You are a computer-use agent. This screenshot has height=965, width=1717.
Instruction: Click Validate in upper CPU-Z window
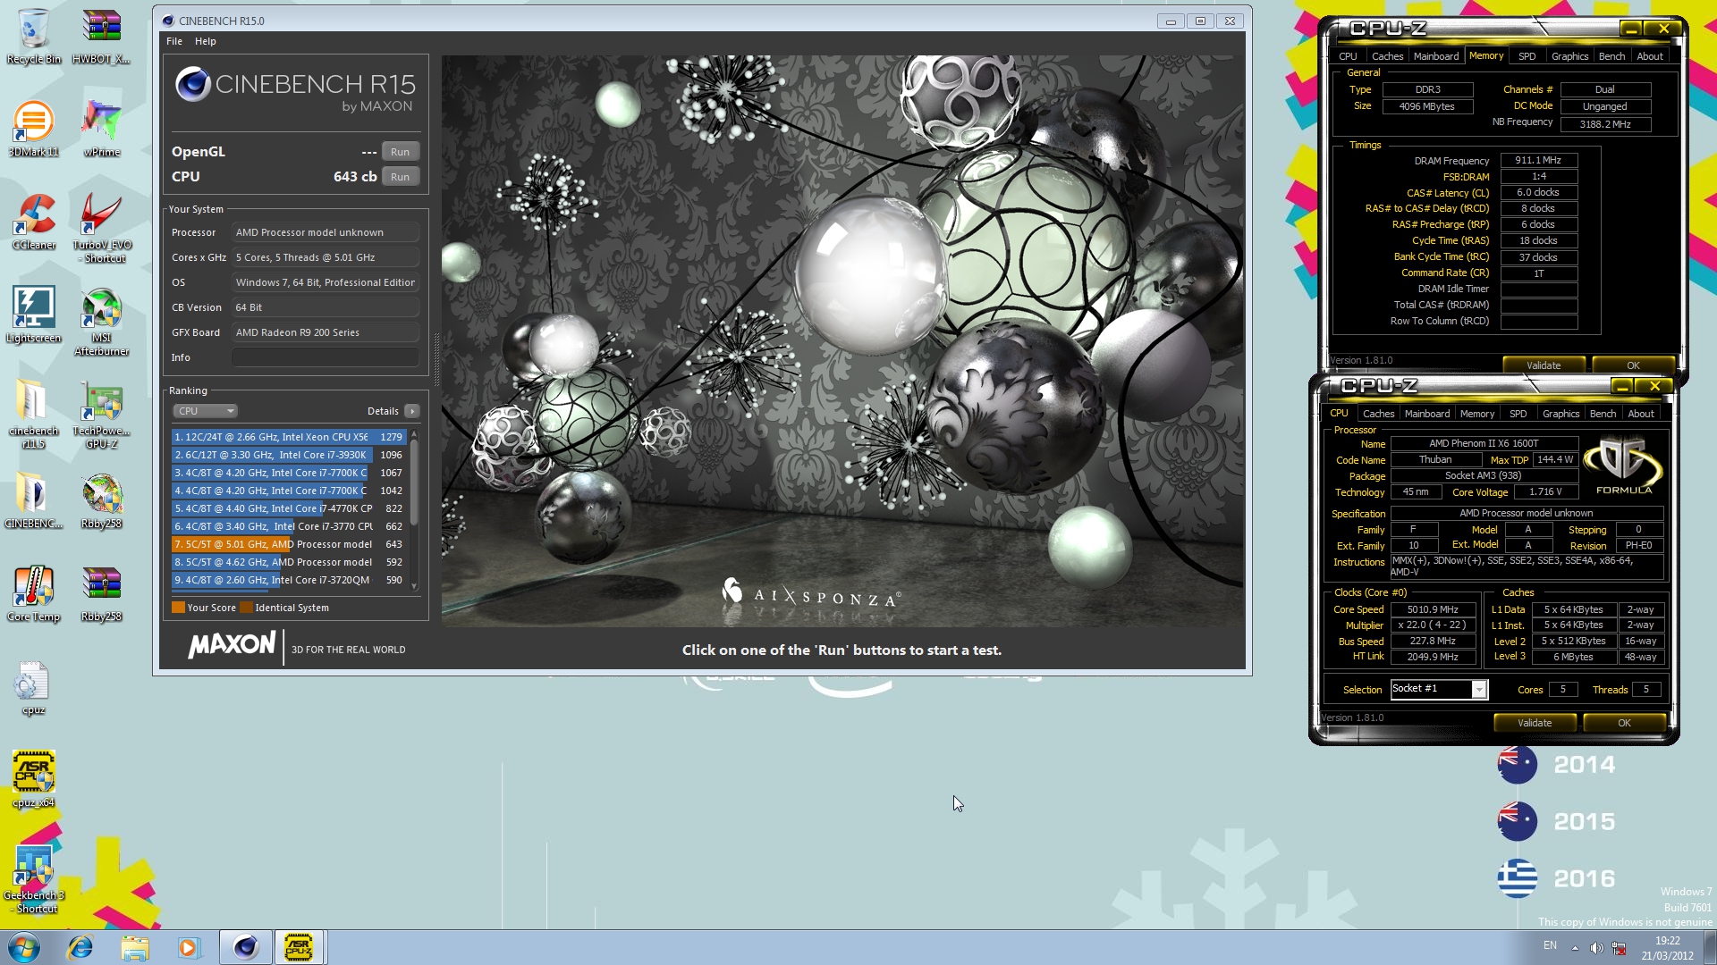point(1544,365)
